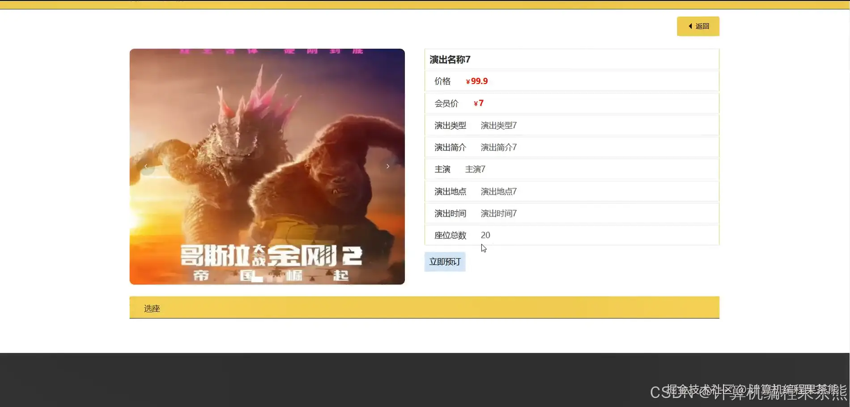Click the back arrow icon on 返回 button
Screen dimensions: 850x407
coord(690,26)
